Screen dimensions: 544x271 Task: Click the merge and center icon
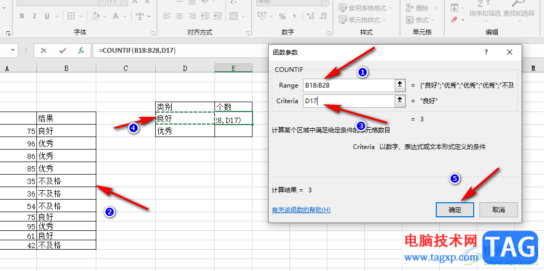tap(233, 16)
